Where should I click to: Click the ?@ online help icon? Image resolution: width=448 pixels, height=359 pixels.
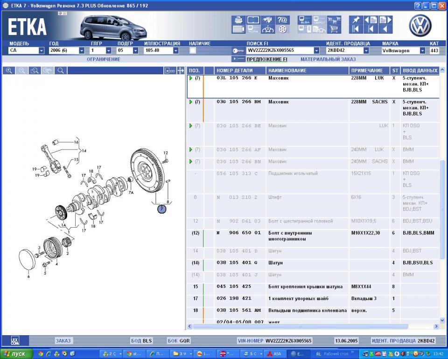click(282, 20)
